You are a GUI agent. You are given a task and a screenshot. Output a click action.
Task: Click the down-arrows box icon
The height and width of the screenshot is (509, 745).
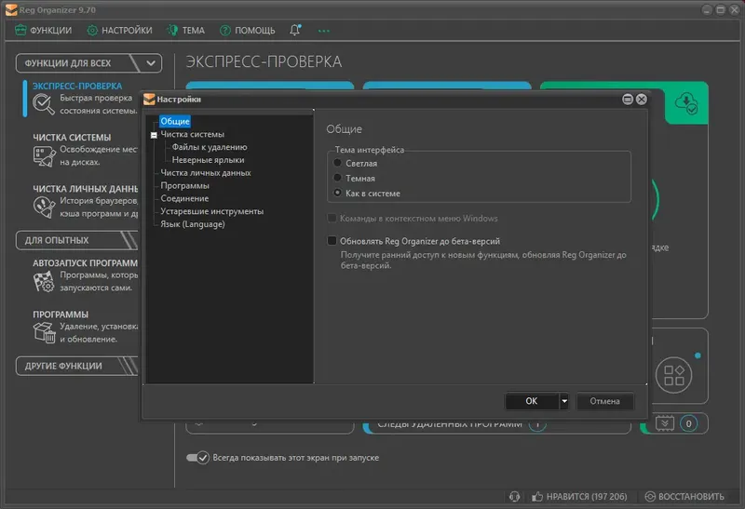coord(665,423)
